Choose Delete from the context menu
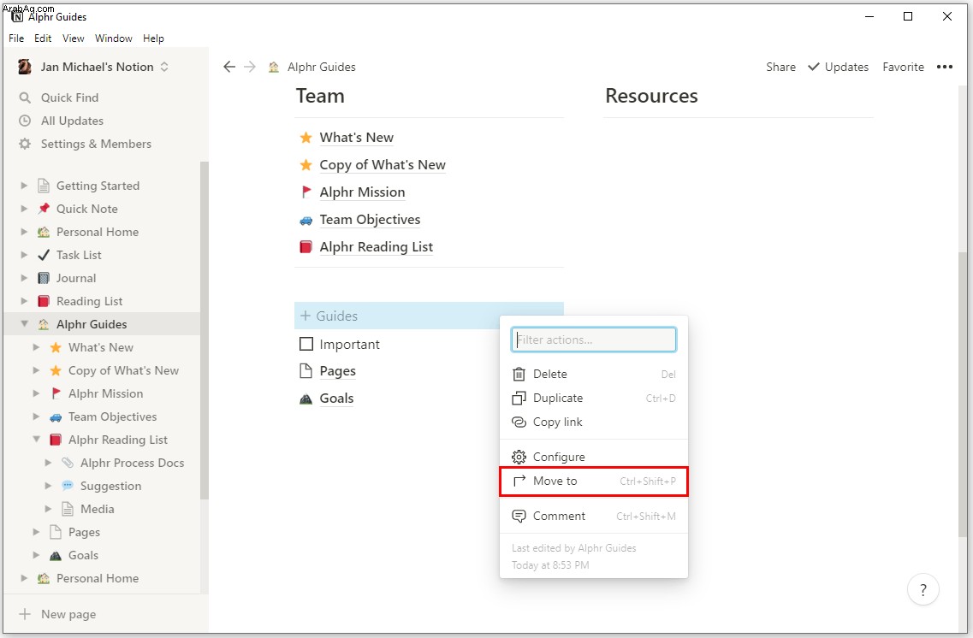The height and width of the screenshot is (638, 973). pyautogui.click(x=594, y=374)
